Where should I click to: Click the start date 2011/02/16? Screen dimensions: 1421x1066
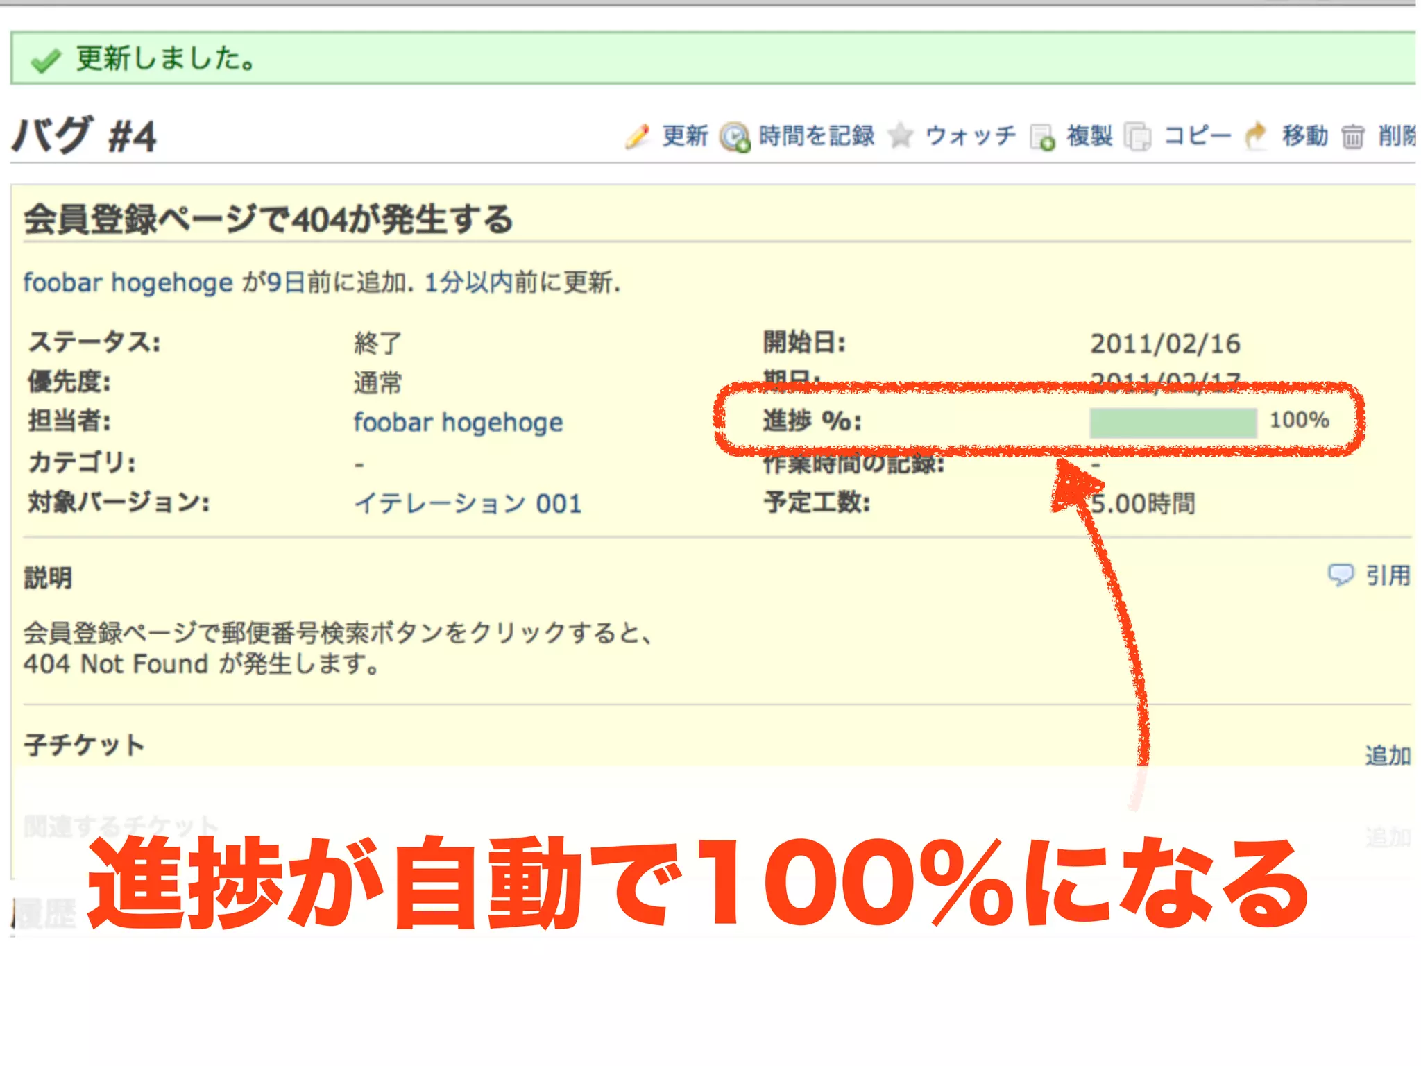point(1165,344)
